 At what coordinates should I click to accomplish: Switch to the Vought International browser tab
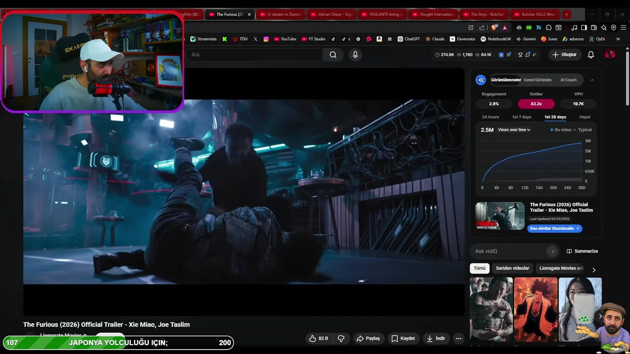point(433,14)
